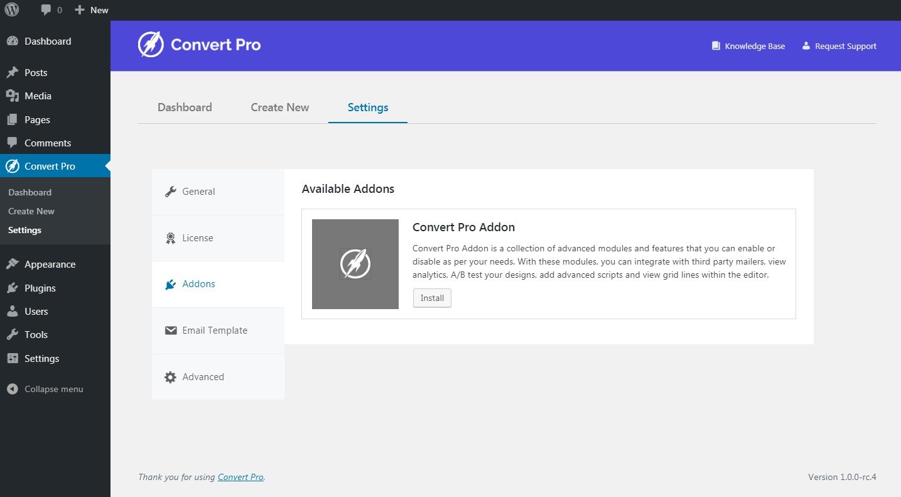Select the Addons settings section
Image resolution: width=901 pixels, height=497 pixels.
pos(218,284)
